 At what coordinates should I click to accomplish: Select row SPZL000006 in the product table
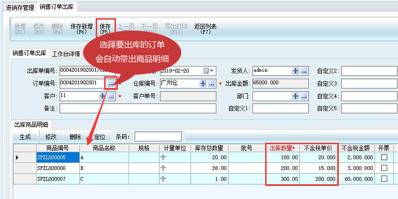coord(204,168)
